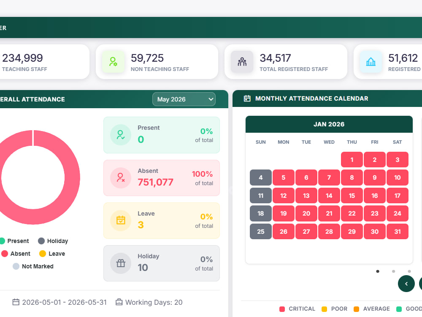Toggle the Absent legend in donut chart

[x=16, y=254]
